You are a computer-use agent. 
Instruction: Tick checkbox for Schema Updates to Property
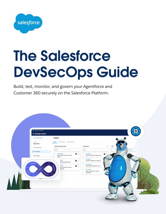click(x=84, y=159)
